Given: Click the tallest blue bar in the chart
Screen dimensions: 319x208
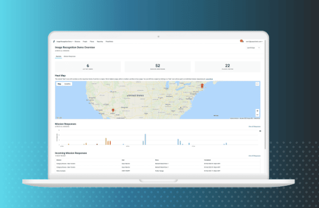Looking at the screenshot, I should (145, 139).
